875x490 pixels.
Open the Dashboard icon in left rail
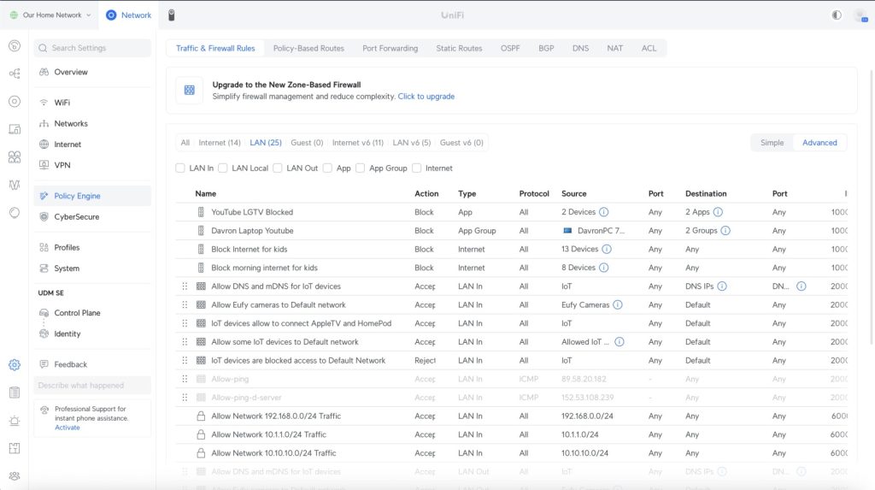point(15,46)
